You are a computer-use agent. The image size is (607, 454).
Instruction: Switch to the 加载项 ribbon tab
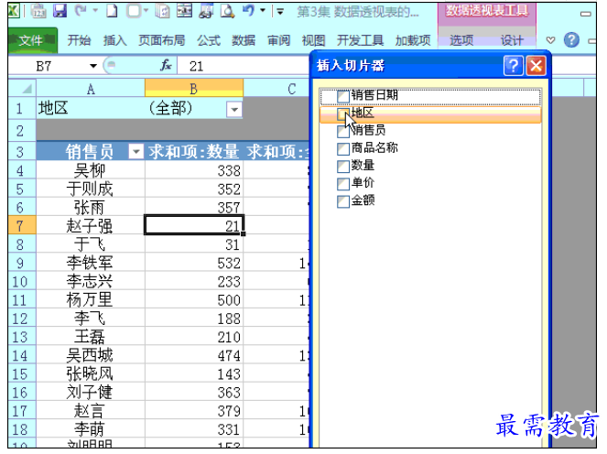pyautogui.click(x=413, y=40)
